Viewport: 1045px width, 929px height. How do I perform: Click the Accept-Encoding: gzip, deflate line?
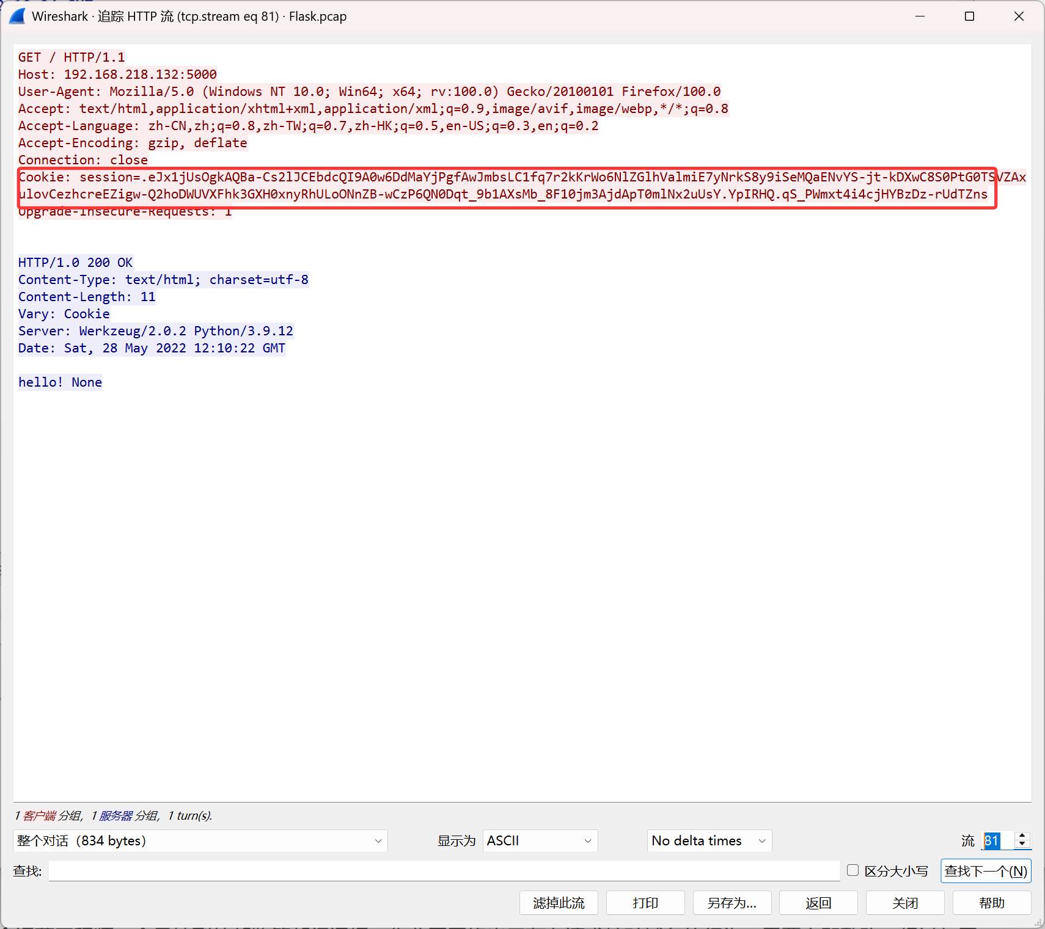tap(133, 143)
